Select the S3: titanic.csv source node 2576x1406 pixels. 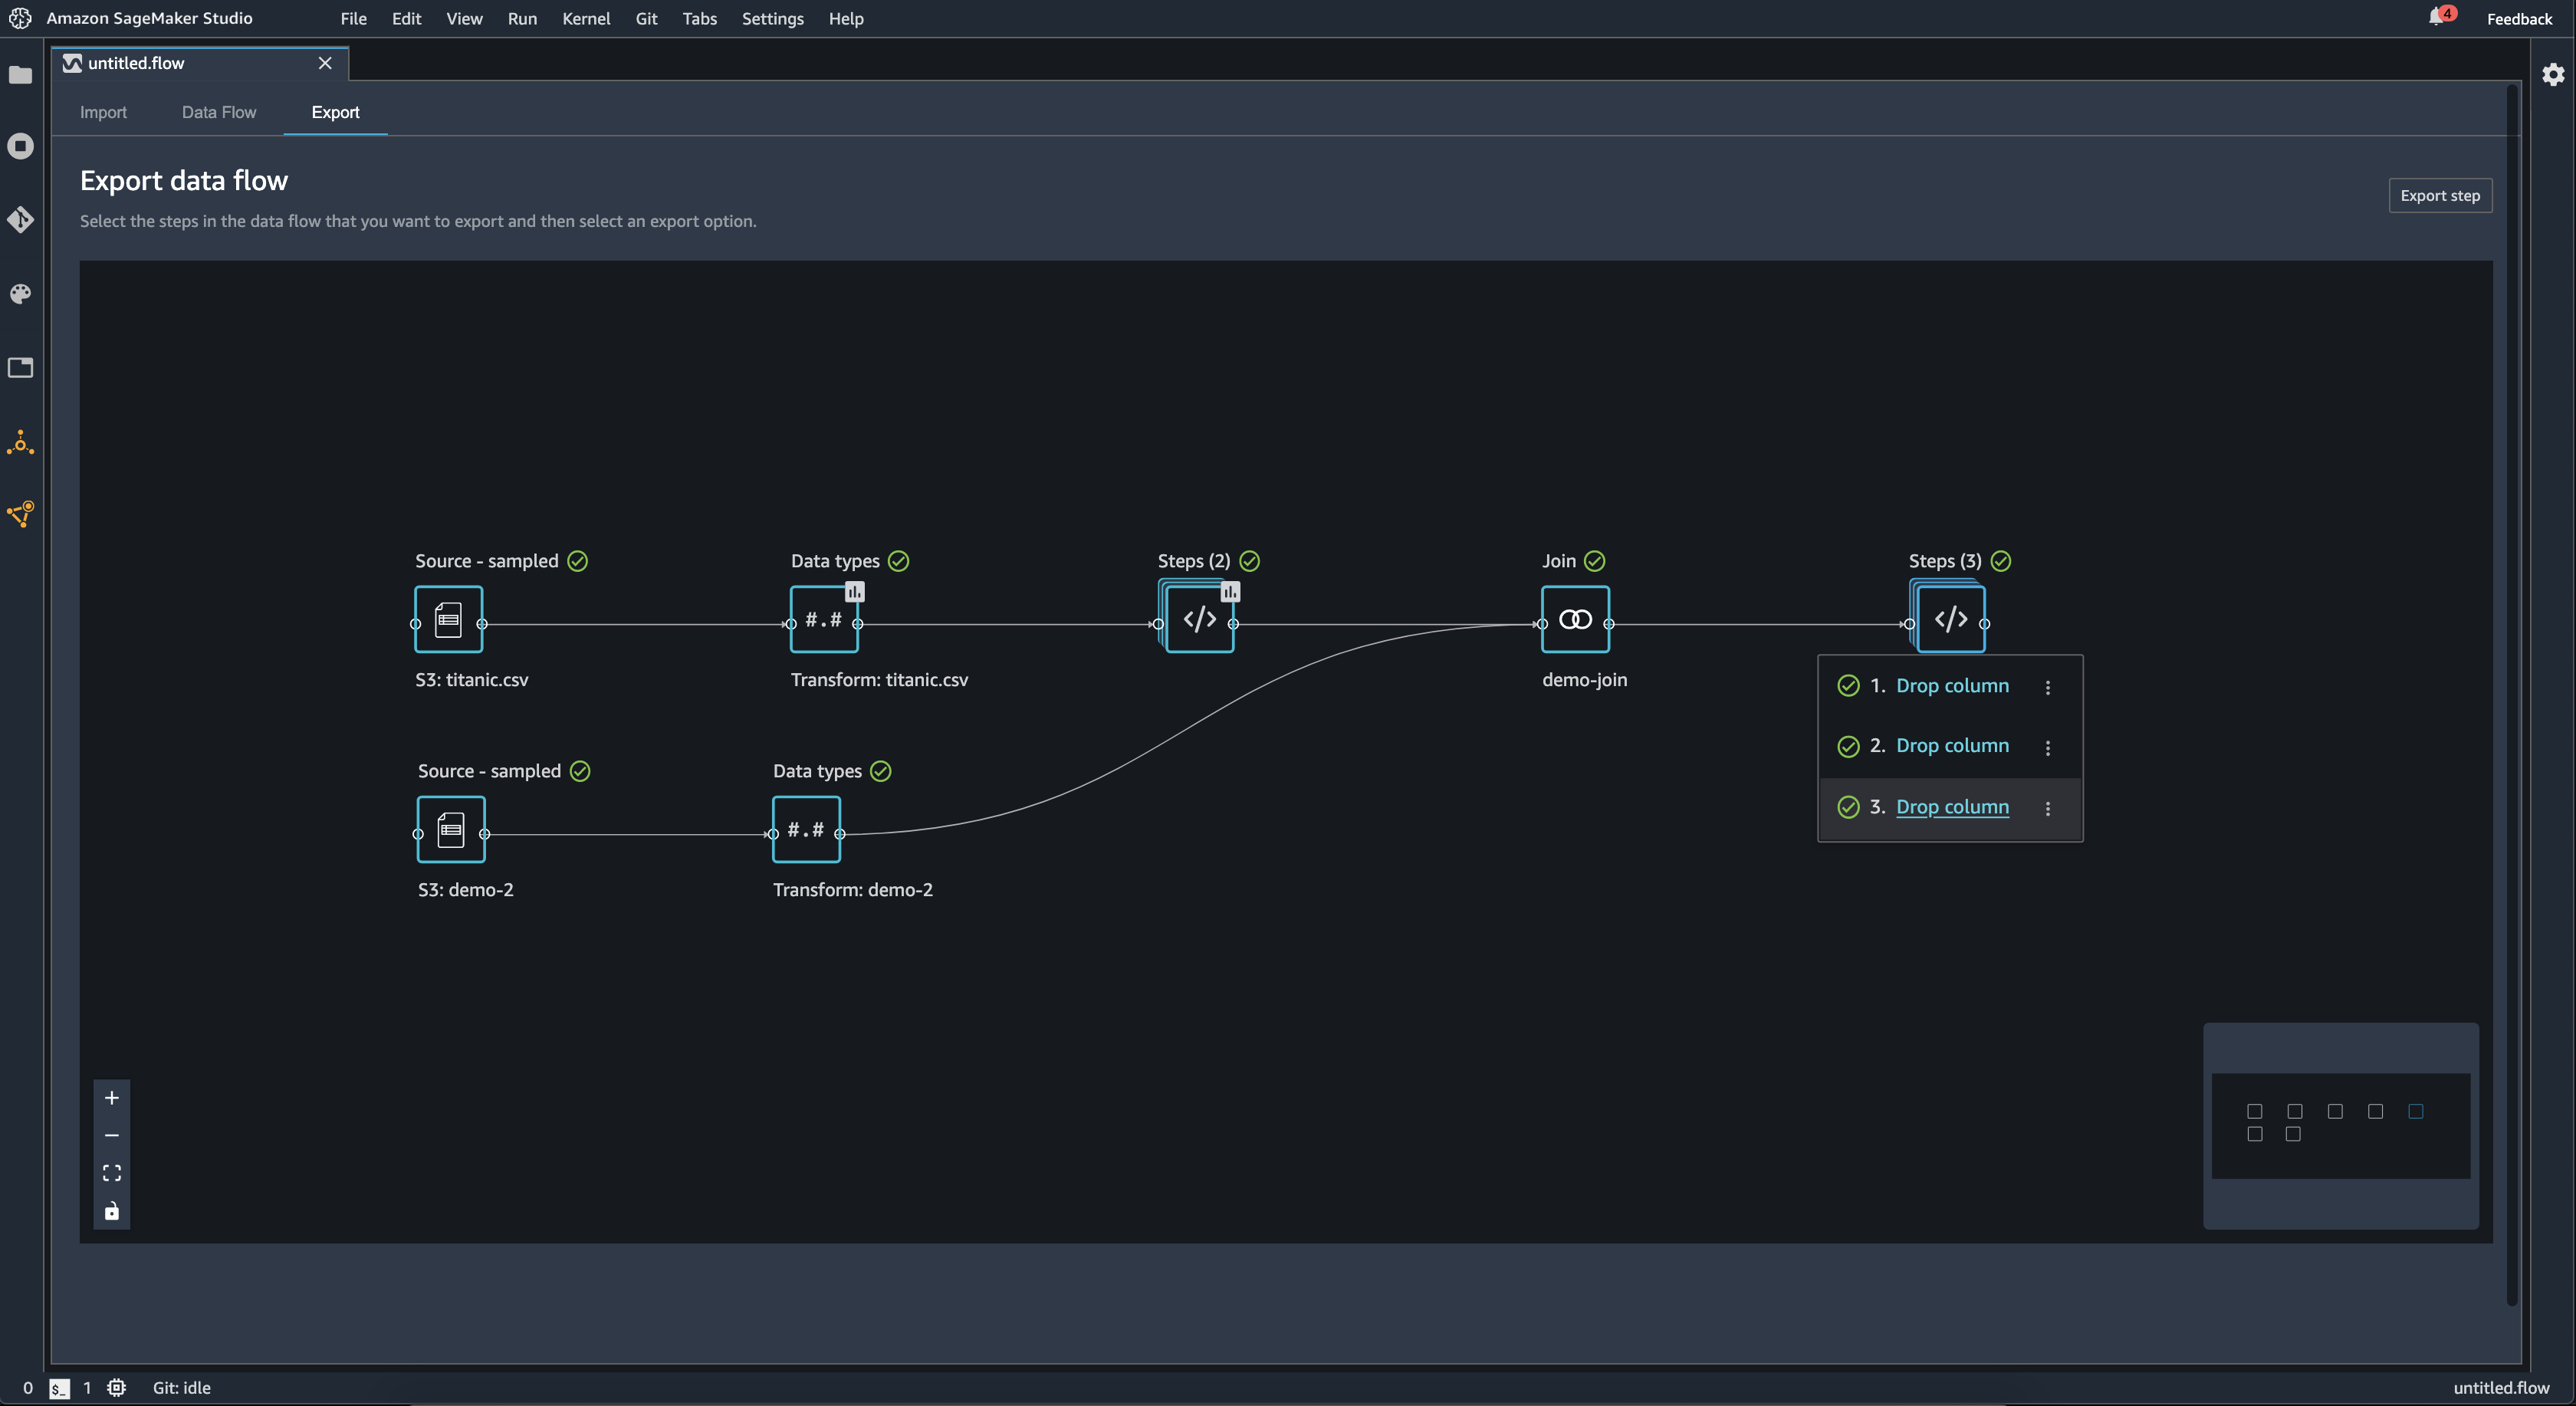point(447,619)
